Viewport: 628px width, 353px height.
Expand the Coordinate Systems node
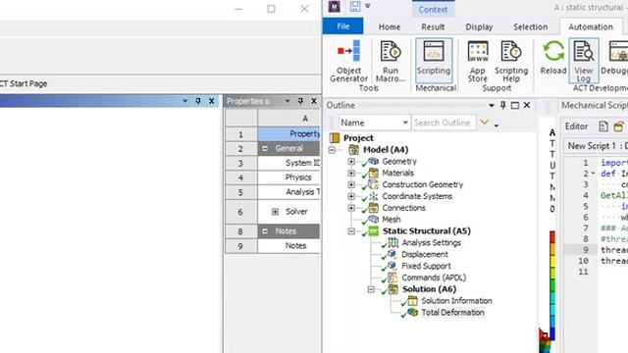351,196
